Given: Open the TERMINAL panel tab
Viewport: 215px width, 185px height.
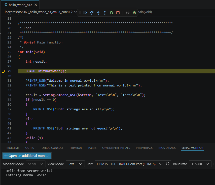Looking at the screenshot, I should [76, 148].
